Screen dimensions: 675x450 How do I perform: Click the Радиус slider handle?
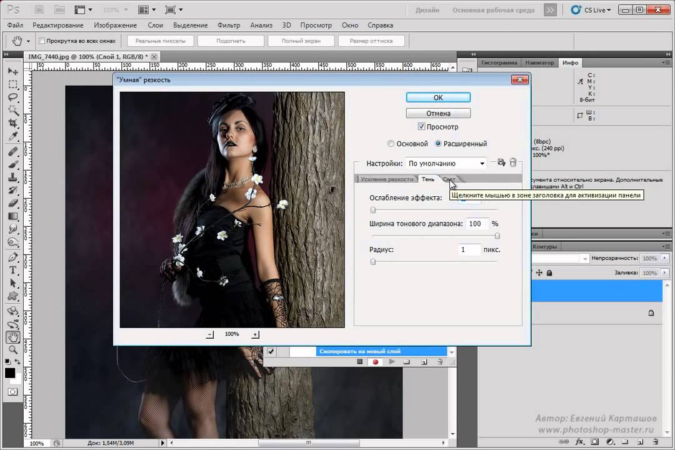(x=373, y=262)
